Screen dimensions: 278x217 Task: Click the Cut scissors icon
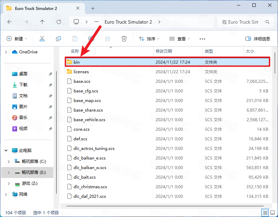42,39
